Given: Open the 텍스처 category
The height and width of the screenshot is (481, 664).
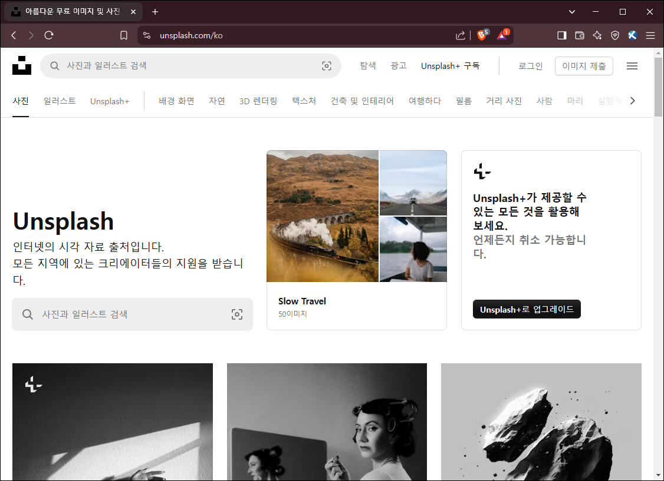Looking at the screenshot, I should tap(304, 101).
